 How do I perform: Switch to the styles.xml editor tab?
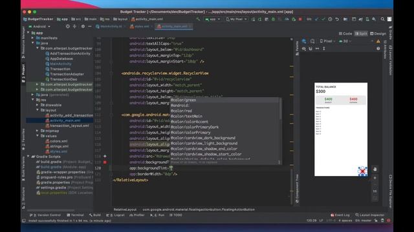tap(141, 26)
